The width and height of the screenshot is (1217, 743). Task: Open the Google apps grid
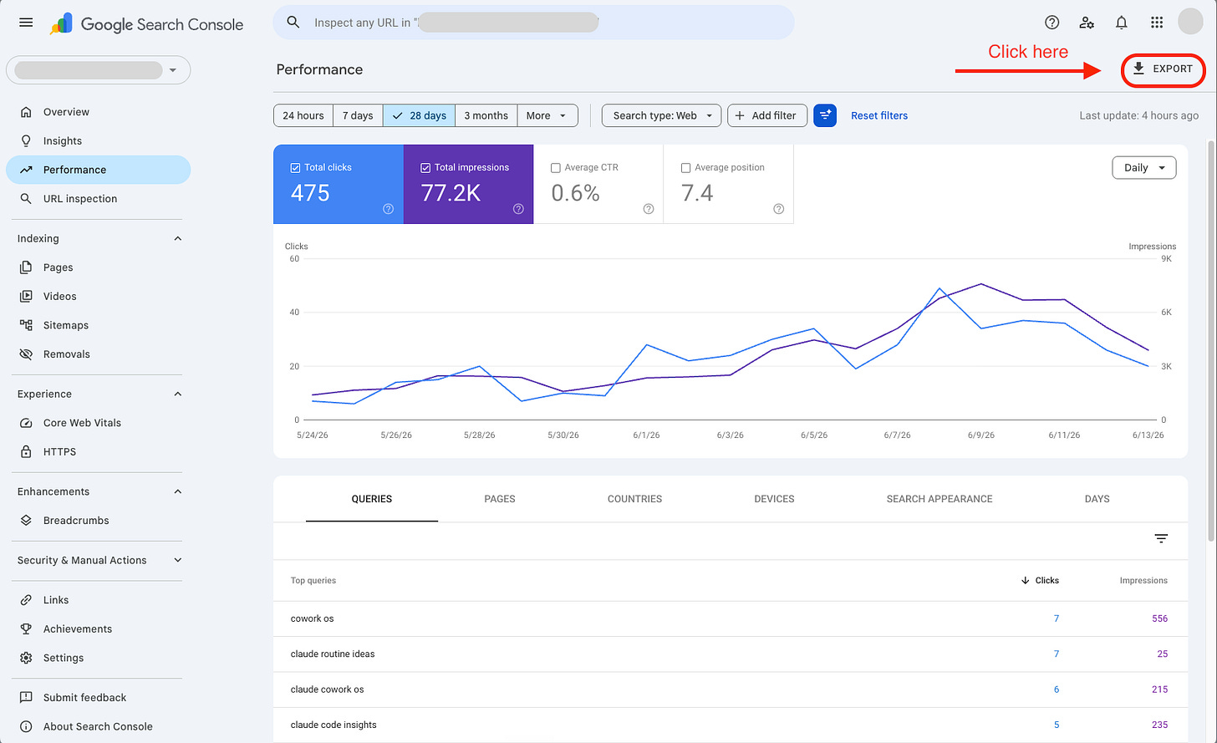coord(1157,23)
